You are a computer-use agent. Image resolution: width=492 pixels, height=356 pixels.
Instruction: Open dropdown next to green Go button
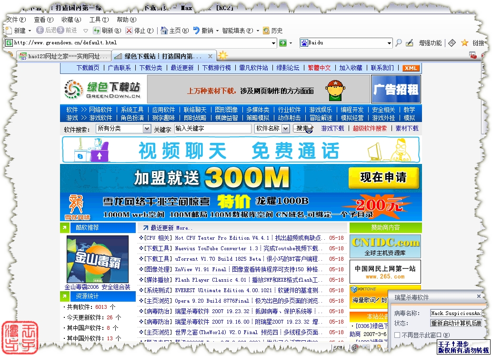(291, 43)
